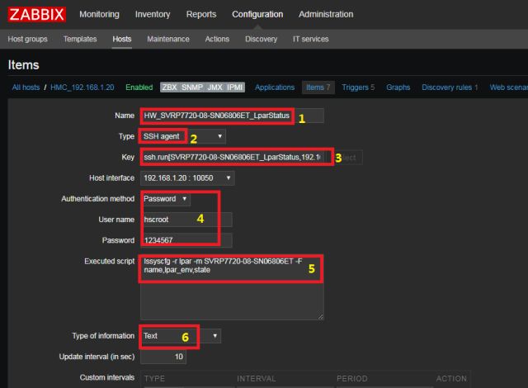Open the Discovery rules 1 link
Image resolution: width=528 pixels, height=388 pixels.
(x=450, y=88)
